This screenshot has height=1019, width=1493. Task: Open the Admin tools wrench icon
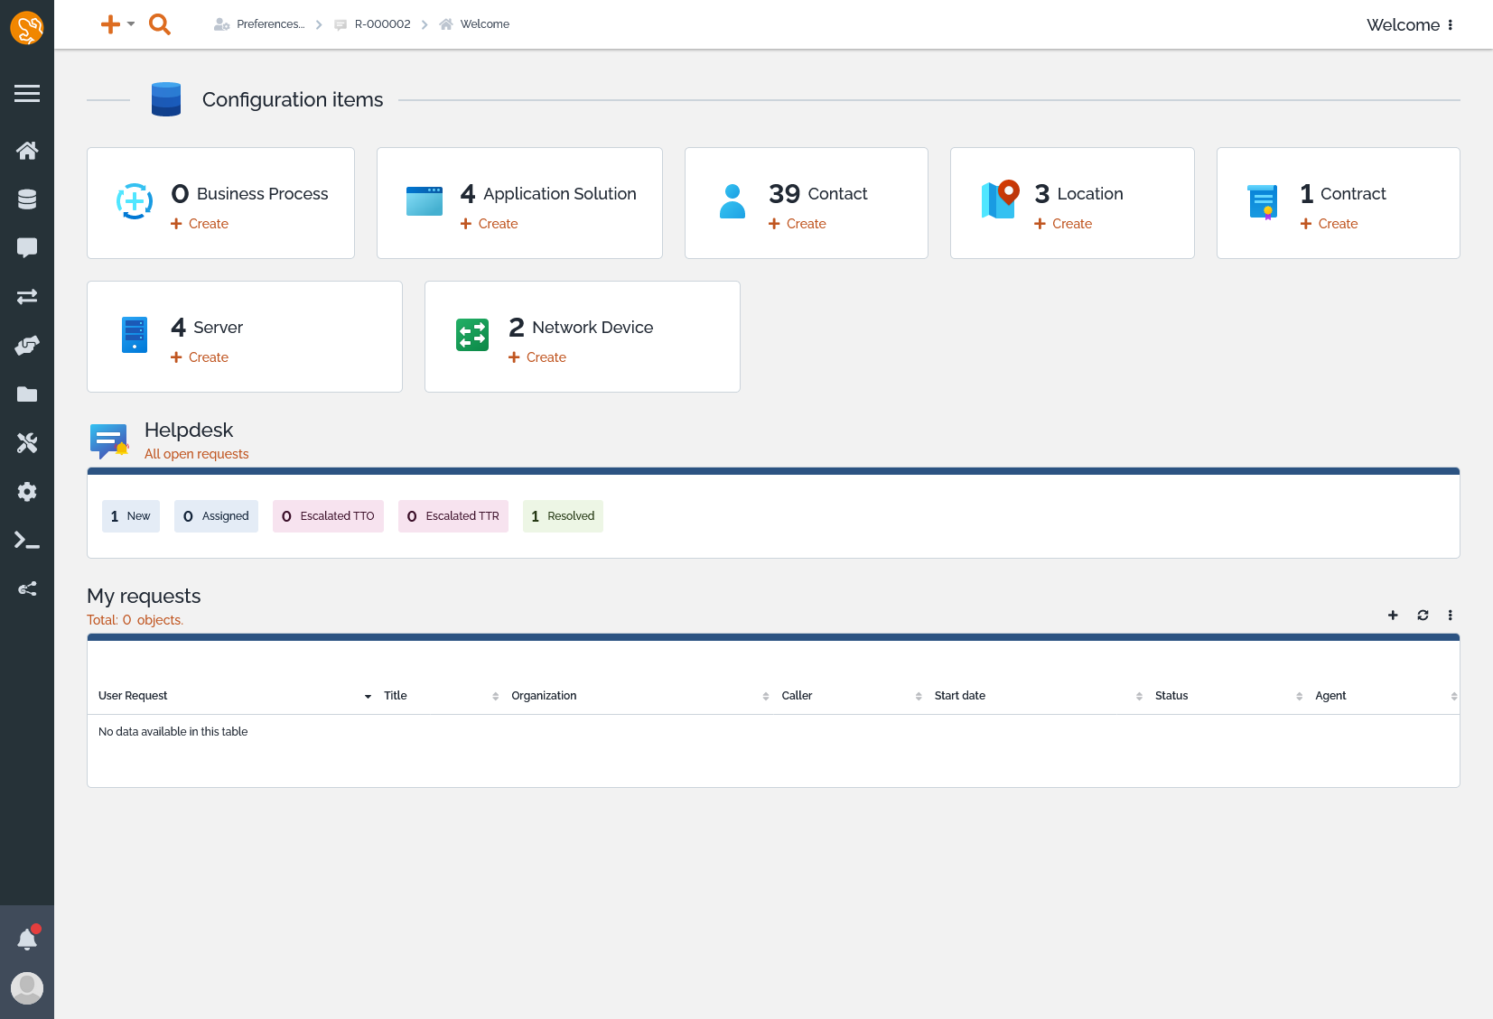[x=27, y=442]
